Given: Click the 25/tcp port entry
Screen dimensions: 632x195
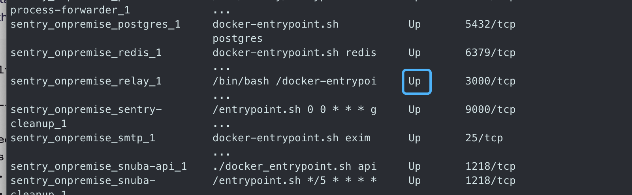Looking at the screenshot, I should click(484, 138).
